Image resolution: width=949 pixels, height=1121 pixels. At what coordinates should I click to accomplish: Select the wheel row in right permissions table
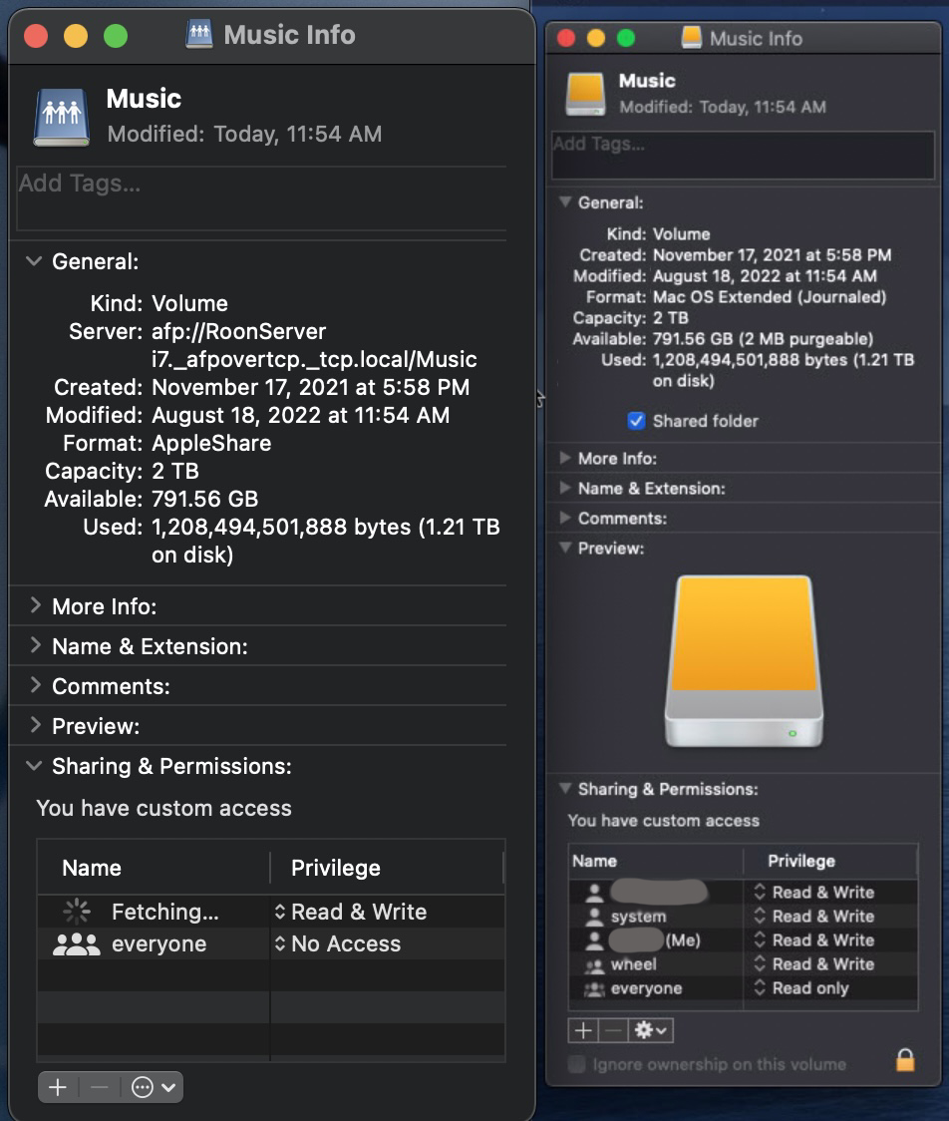coord(744,964)
